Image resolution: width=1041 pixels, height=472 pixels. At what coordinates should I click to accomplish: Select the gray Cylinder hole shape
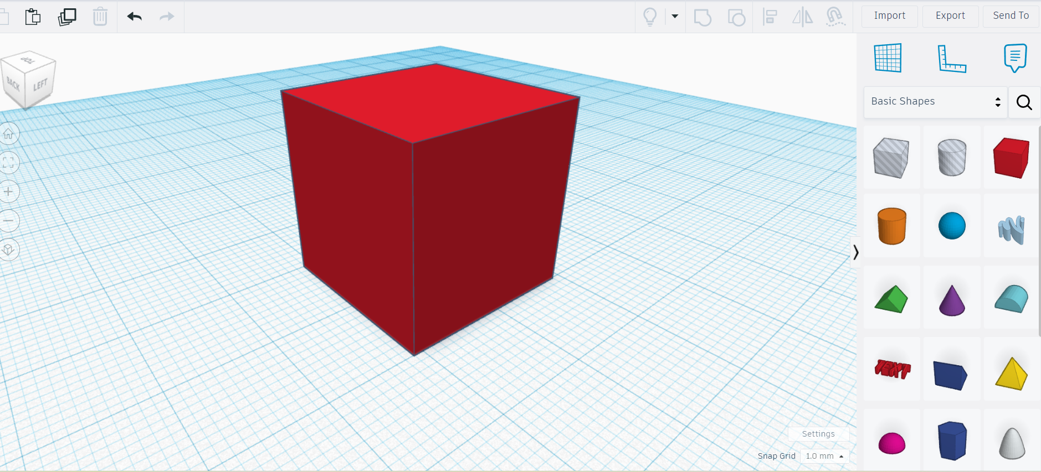coord(952,158)
